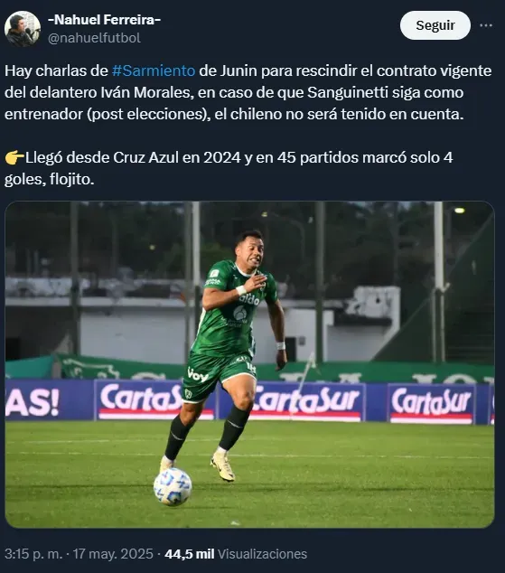This screenshot has height=573, width=505.
Task: Click the 17 may. 2025 date
Action: pyautogui.click(x=113, y=554)
